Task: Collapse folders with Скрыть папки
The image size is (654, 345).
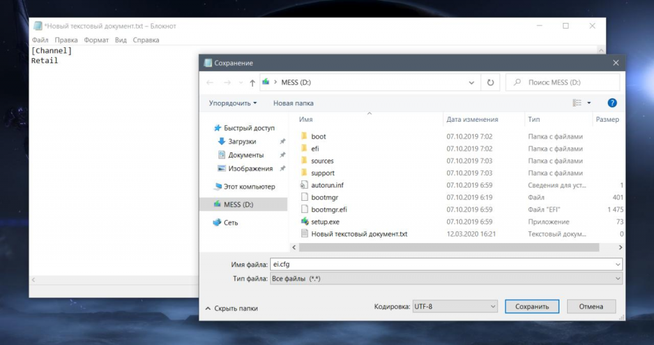Action: pyautogui.click(x=231, y=308)
